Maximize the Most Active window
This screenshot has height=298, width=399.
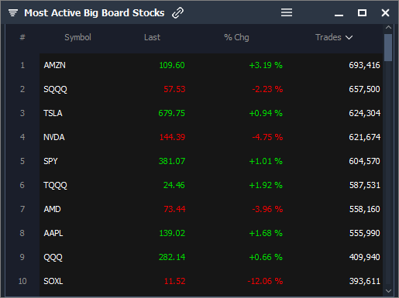click(x=362, y=12)
